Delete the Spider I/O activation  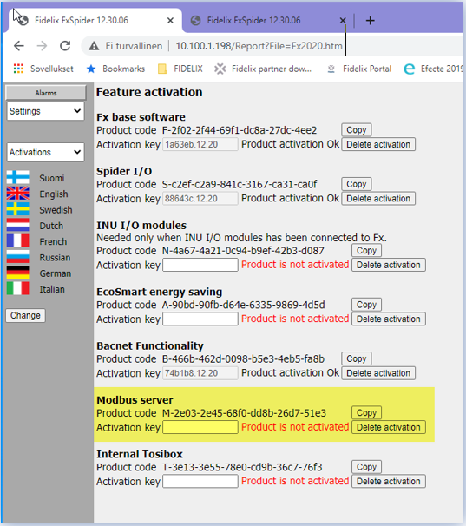coord(378,199)
